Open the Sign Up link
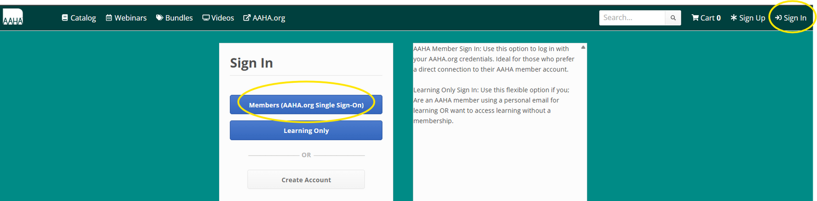 click(748, 18)
